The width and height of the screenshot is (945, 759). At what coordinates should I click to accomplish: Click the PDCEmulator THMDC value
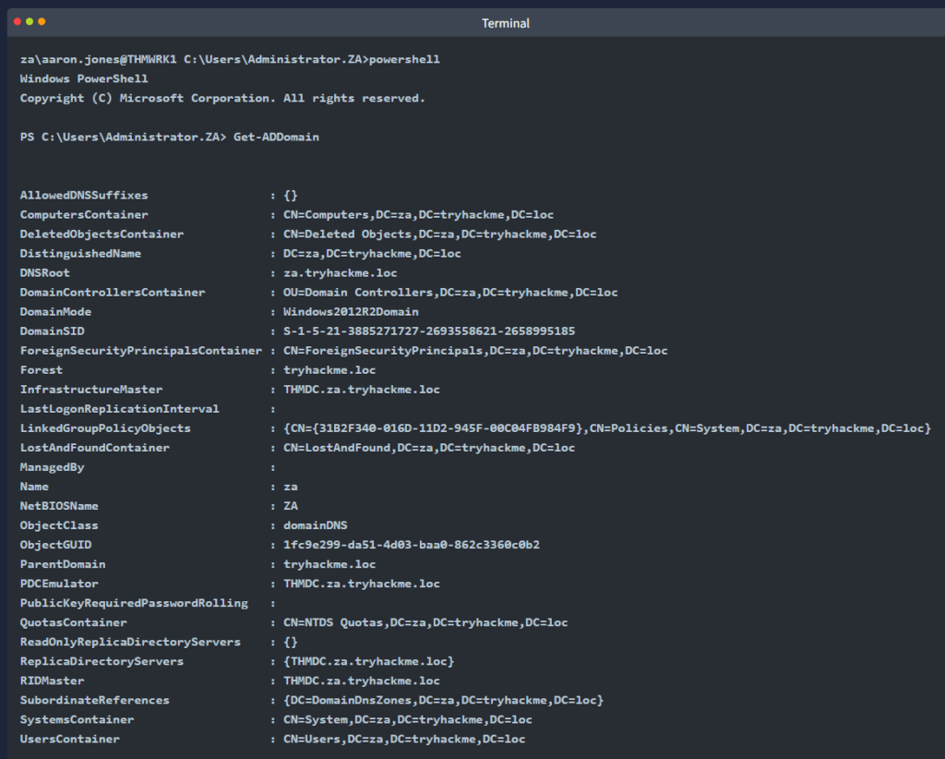[x=362, y=584]
